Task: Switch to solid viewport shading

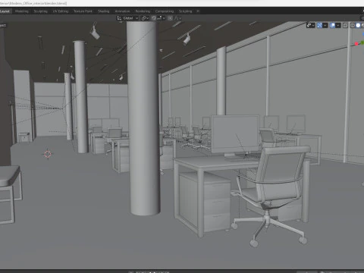Action: 358,25
